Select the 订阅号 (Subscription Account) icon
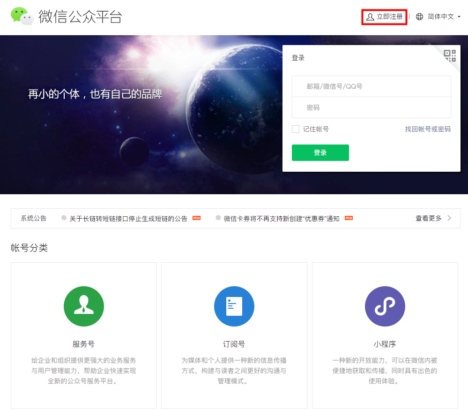Viewport: 468px width, 411px height. (234, 306)
